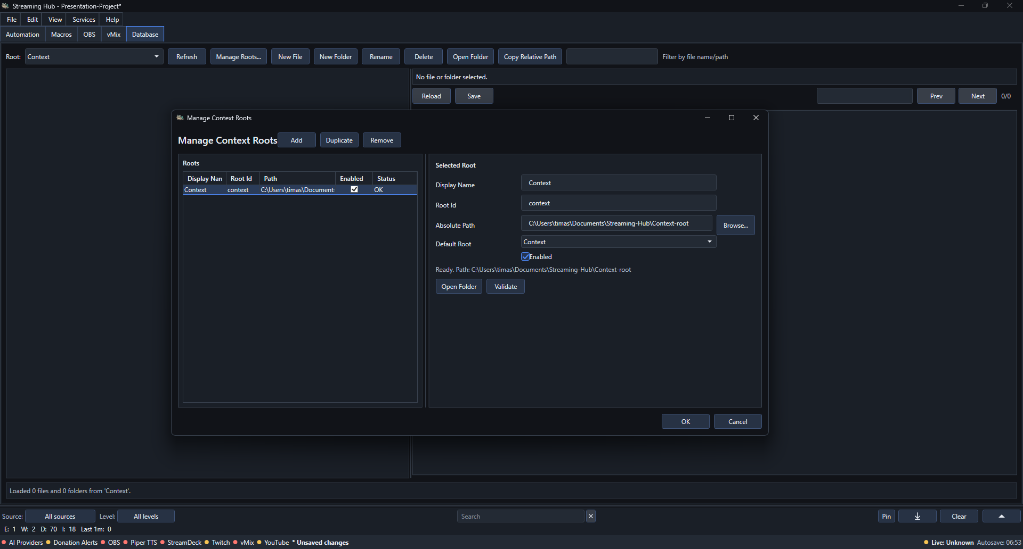Click the Donation Alerts status indicator
This screenshot has width=1023, height=549.
[x=72, y=543]
